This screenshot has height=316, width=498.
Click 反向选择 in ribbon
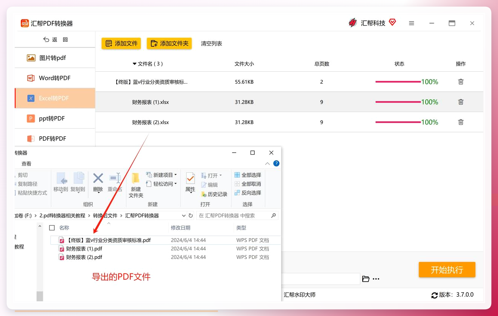[x=247, y=193]
